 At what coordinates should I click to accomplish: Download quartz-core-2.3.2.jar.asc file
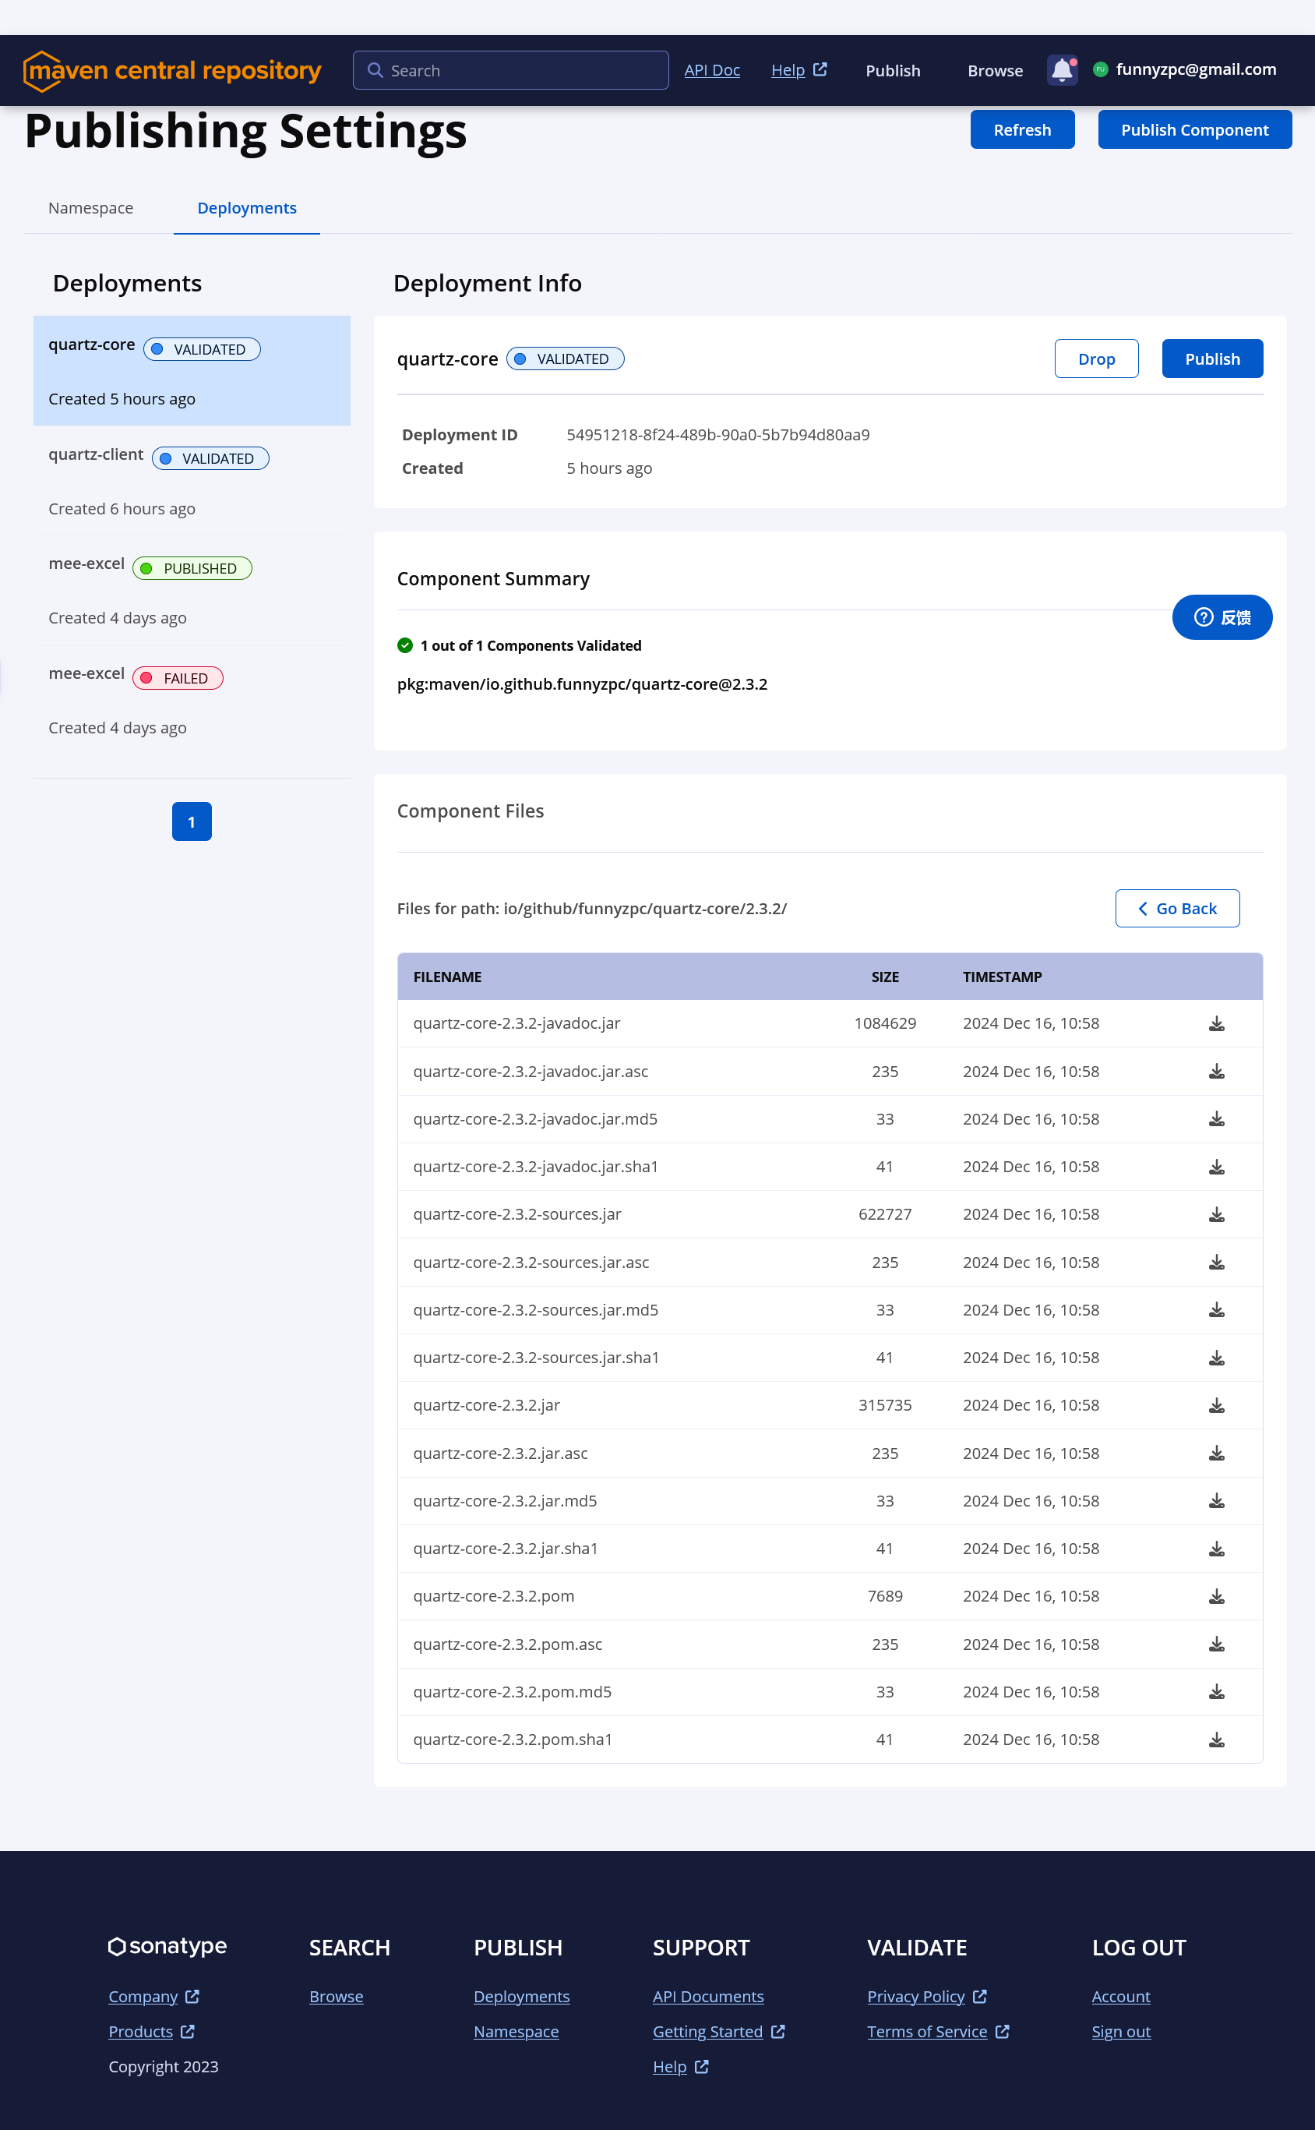point(1216,1453)
